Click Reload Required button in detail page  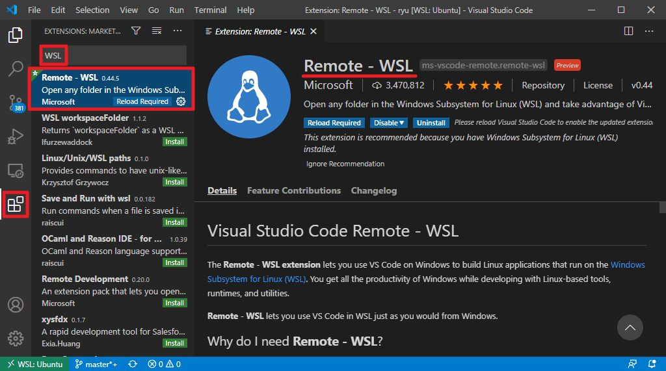[x=334, y=123]
